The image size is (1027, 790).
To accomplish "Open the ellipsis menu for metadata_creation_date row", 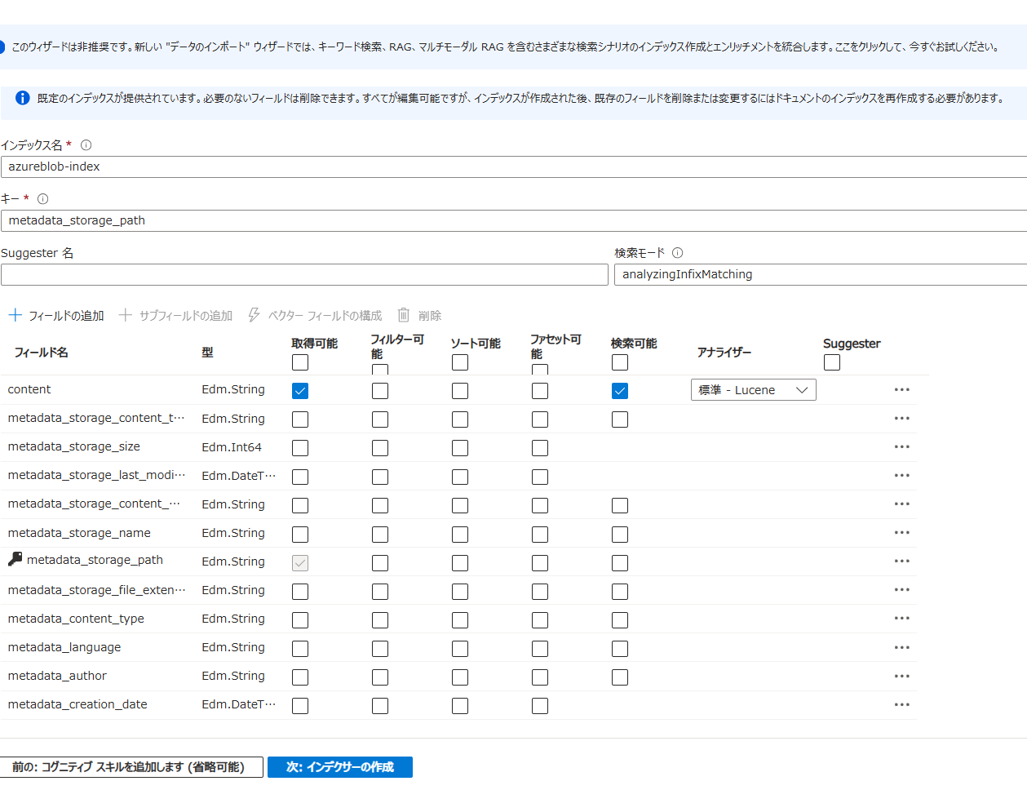I will [x=901, y=704].
